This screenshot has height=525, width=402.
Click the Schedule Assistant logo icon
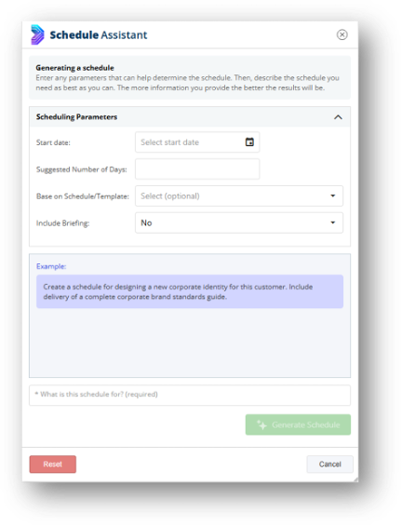(x=37, y=34)
